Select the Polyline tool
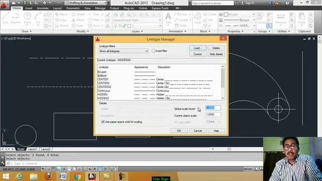Image resolution: width=322 pixels, height=181 pixels. point(16,18)
